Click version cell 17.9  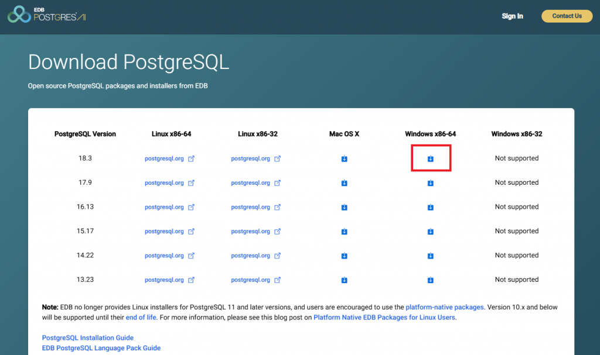tap(85, 182)
